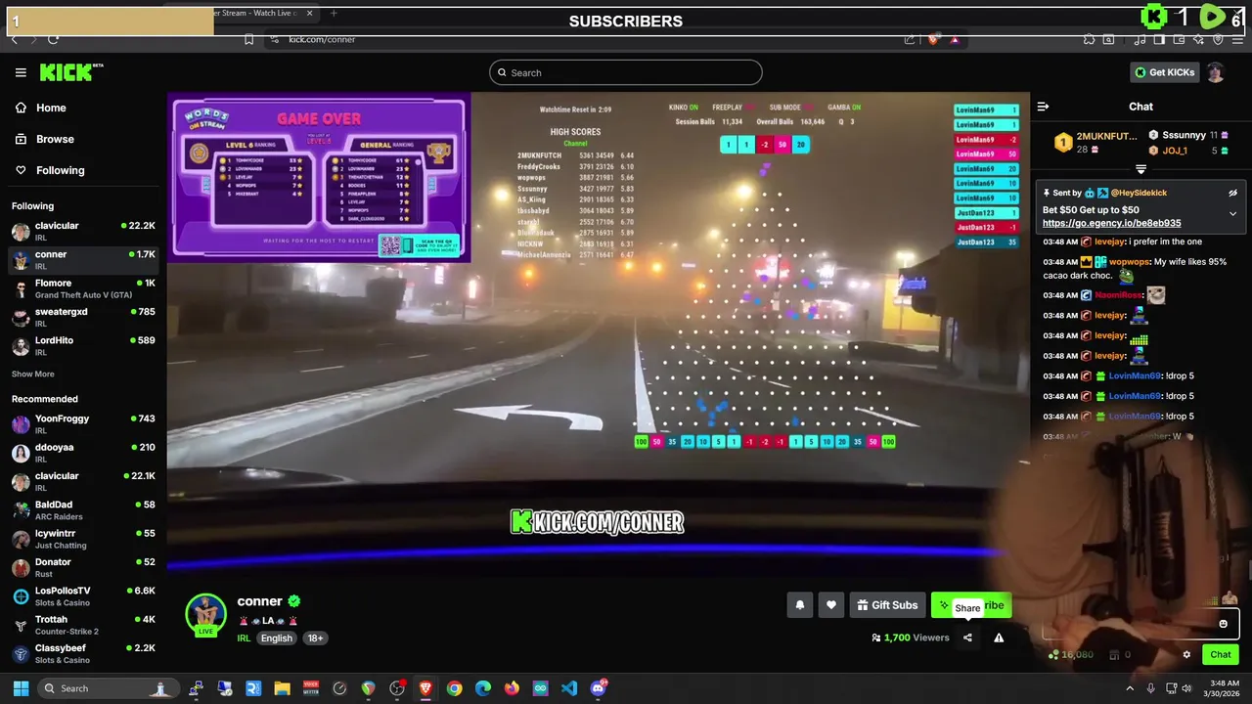Click the Gift Subs button
This screenshot has width=1252, height=704.
click(x=887, y=605)
